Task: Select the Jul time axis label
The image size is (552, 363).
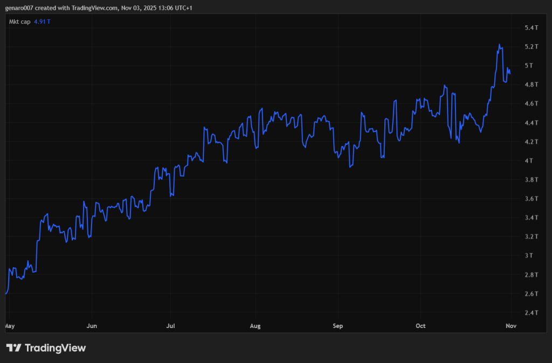Action: point(170,326)
